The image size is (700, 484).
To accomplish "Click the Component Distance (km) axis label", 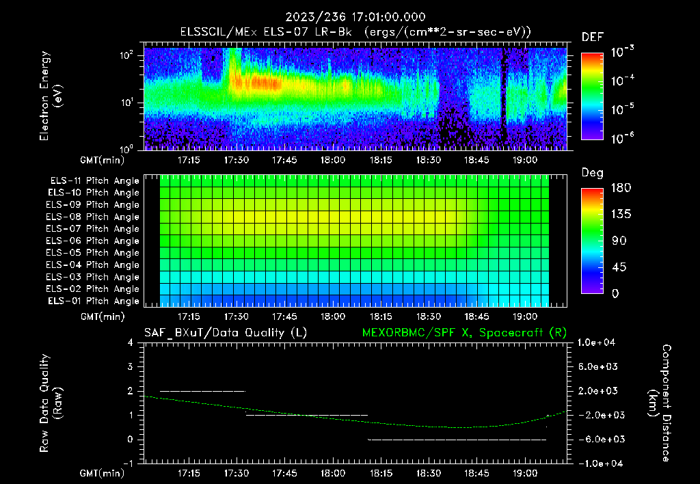I will click(660, 403).
